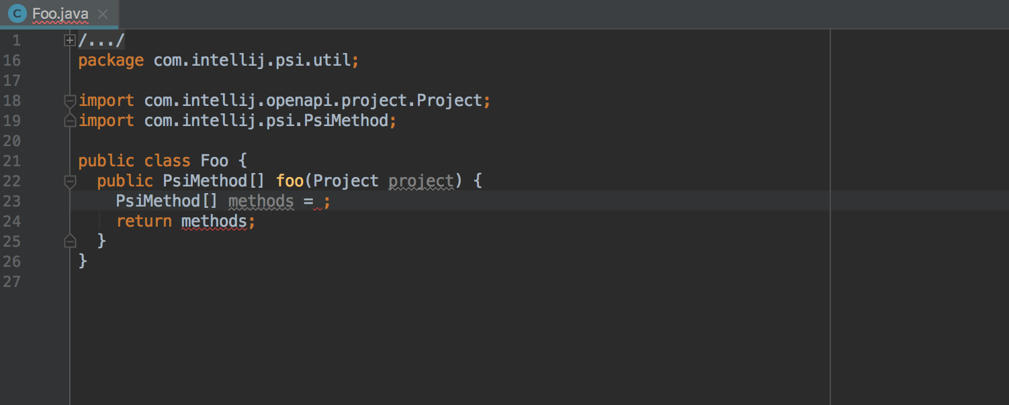Click the methods variable in return statement
1009x405 pixels.
point(214,222)
